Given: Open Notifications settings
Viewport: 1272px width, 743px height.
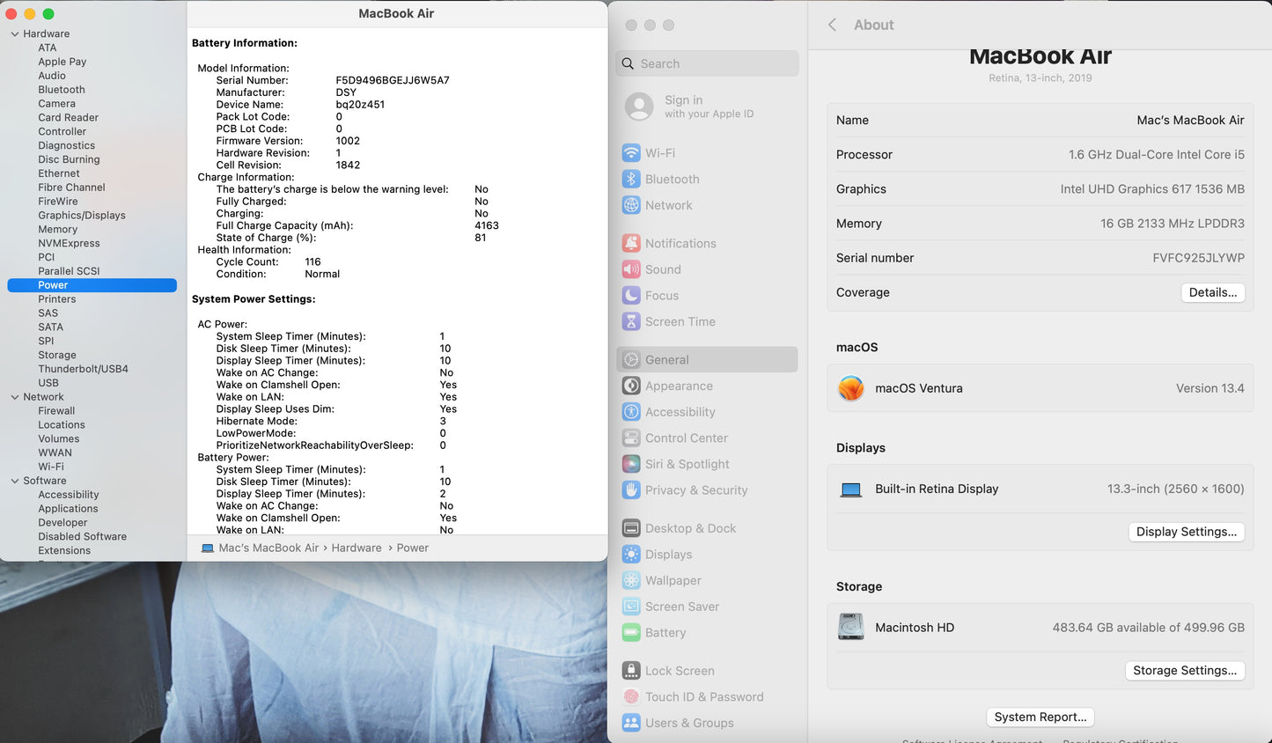Looking at the screenshot, I should click(x=680, y=243).
